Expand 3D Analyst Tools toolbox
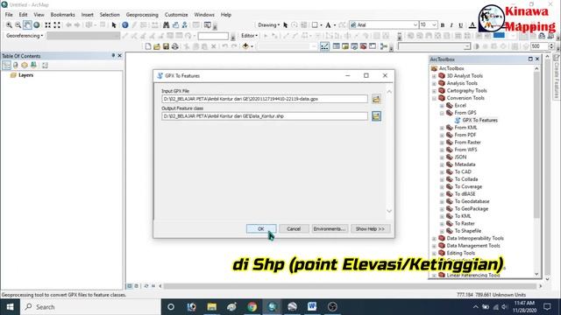Image resolution: width=561 pixels, height=315 pixels. (x=435, y=76)
